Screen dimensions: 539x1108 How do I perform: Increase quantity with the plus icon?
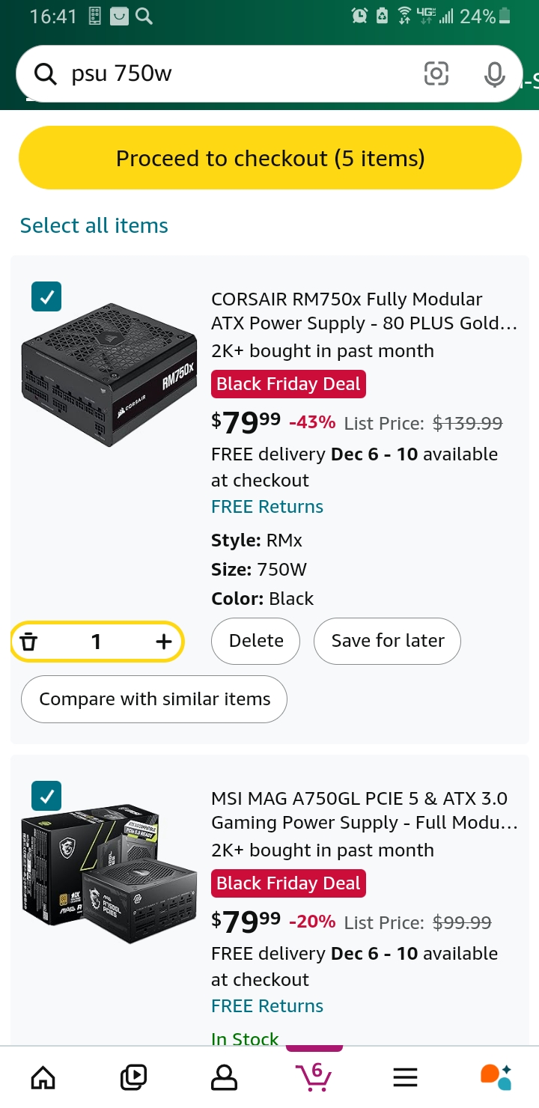[x=163, y=642]
